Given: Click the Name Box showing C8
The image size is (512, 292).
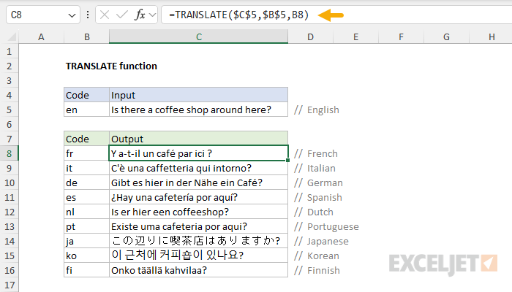Looking at the screenshot, I should point(43,15).
